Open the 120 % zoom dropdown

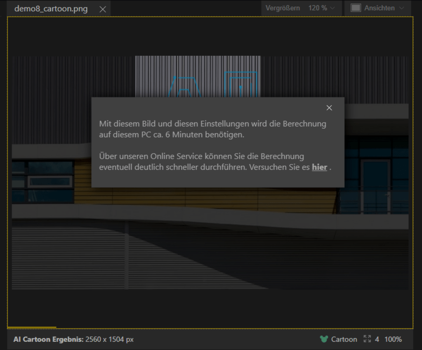click(x=322, y=8)
